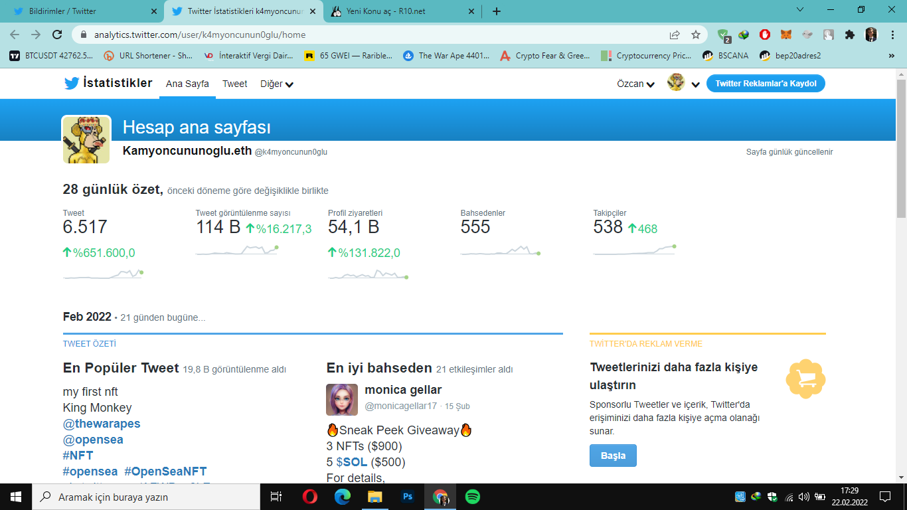Open the BSCANA bookmark
The image size is (907, 510).
pos(726,56)
